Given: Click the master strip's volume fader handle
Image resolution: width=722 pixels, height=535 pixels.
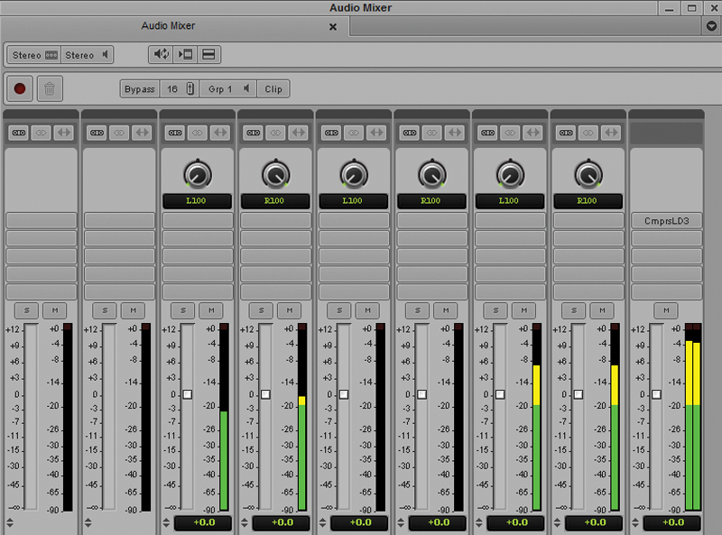Looking at the screenshot, I should 657,394.
